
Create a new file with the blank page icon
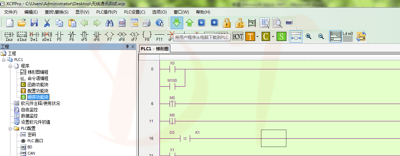pos(10,23)
